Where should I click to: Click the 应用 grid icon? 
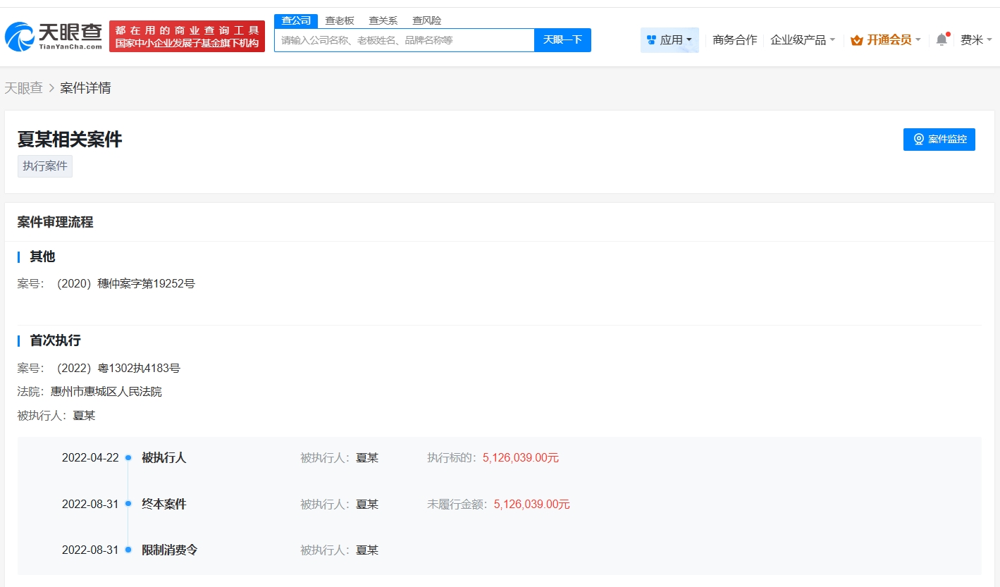(x=651, y=40)
